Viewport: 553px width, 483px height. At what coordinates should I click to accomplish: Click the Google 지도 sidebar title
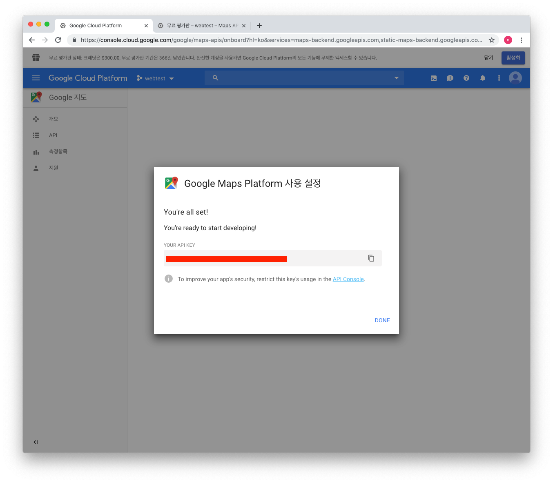coord(68,97)
